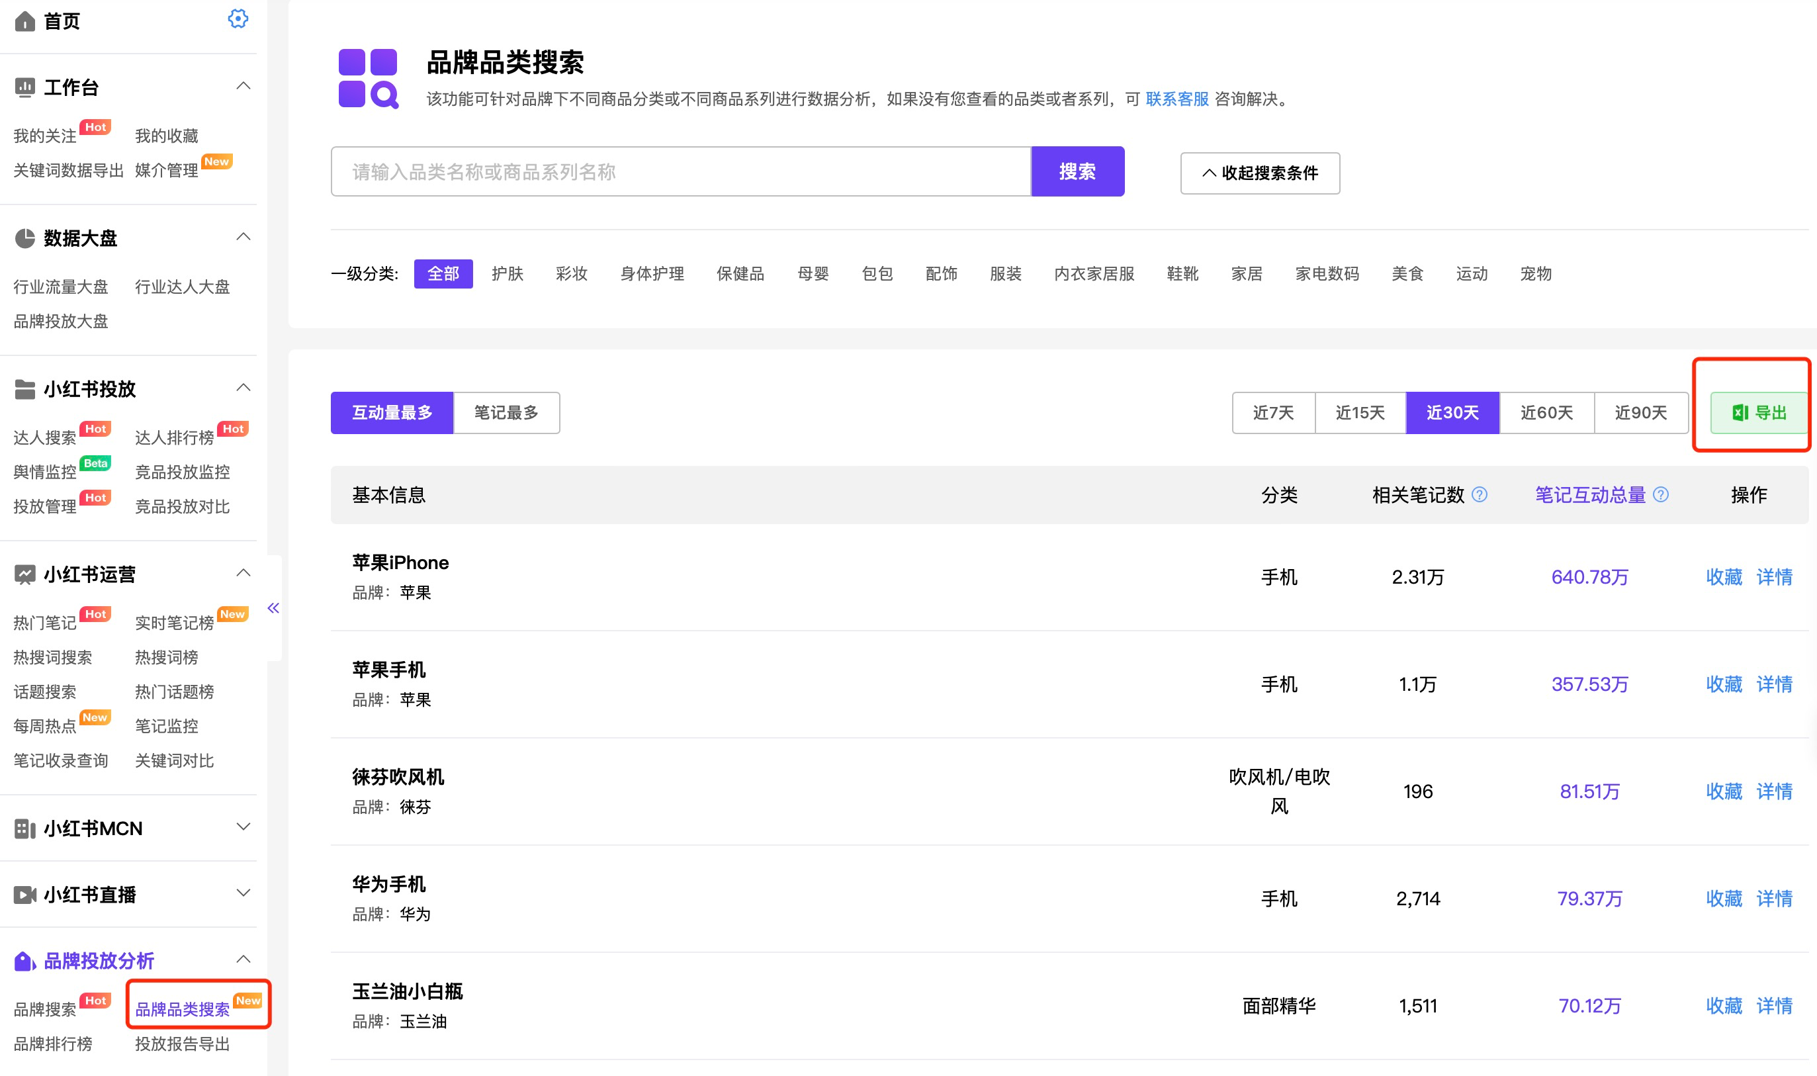
Task: Collapse the sidebar with the double-arrow icon
Action: (x=273, y=607)
